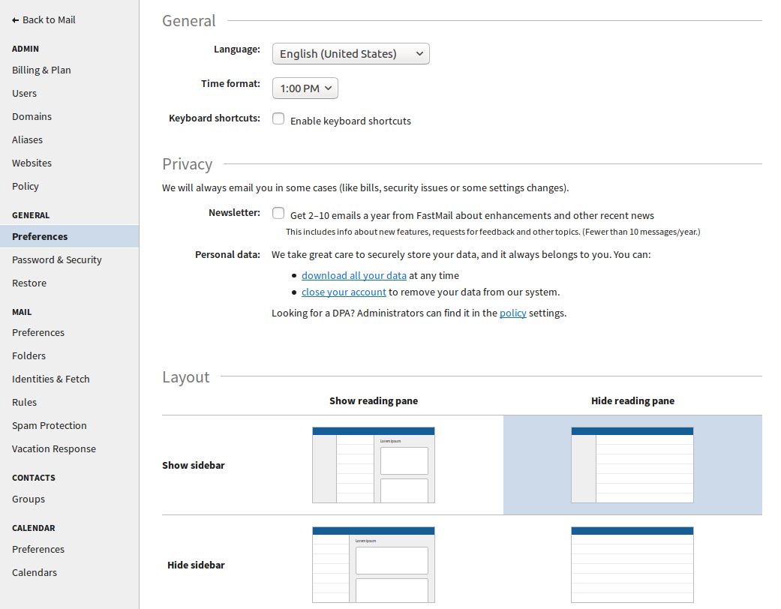This screenshot has width=781, height=609.
Task: Open the policy link for DPA settings
Action: [513, 313]
